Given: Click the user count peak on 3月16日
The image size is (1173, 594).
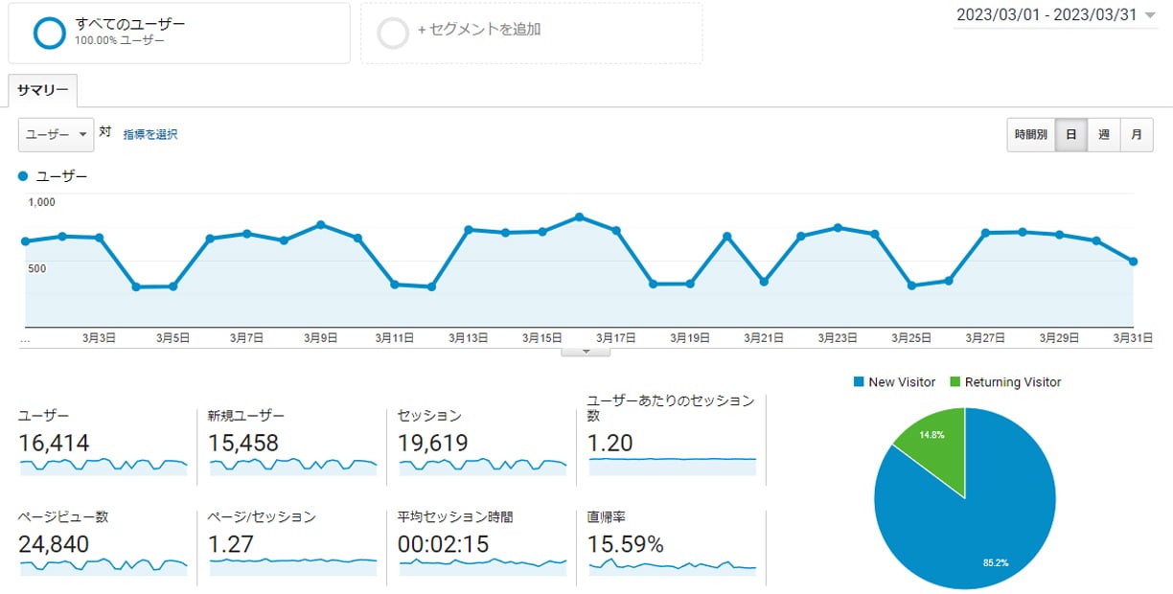Looking at the screenshot, I should 580,218.
